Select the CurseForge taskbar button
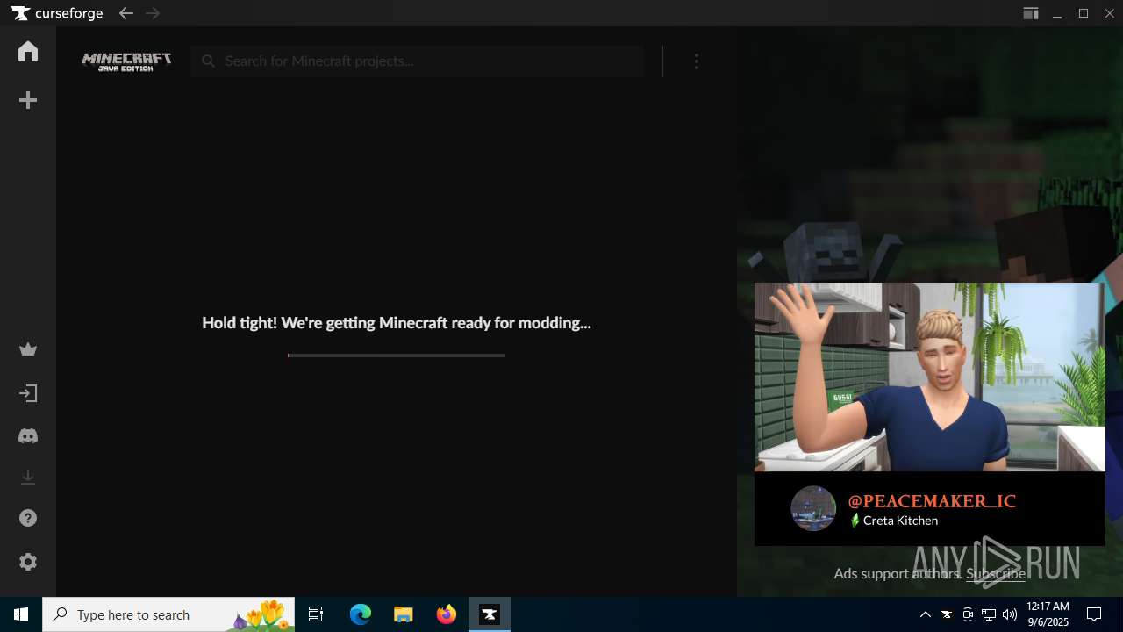 click(490, 614)
